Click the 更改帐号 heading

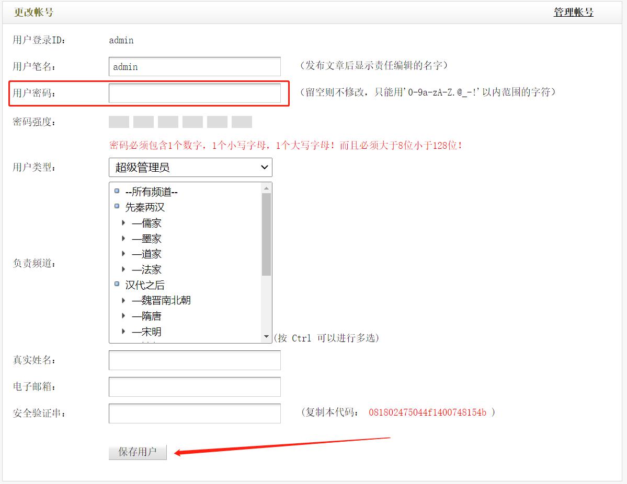click(x=33, y=13)
